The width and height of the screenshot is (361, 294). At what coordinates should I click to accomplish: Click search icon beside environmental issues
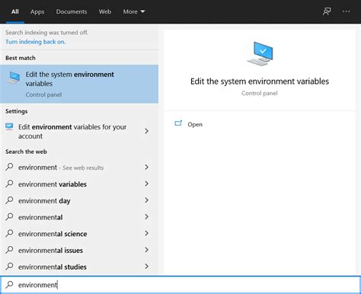[x=9, y=250]
